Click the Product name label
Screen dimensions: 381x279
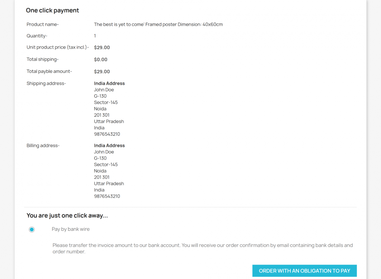click(x=43, y=24)
